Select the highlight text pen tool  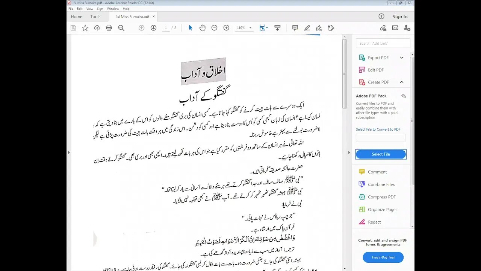coord(307,28)
